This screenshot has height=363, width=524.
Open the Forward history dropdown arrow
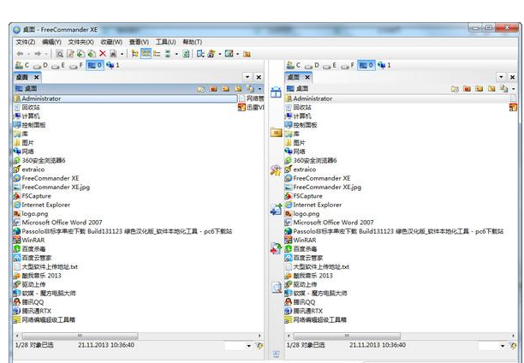pyautogui.click(x=46, y=54)
